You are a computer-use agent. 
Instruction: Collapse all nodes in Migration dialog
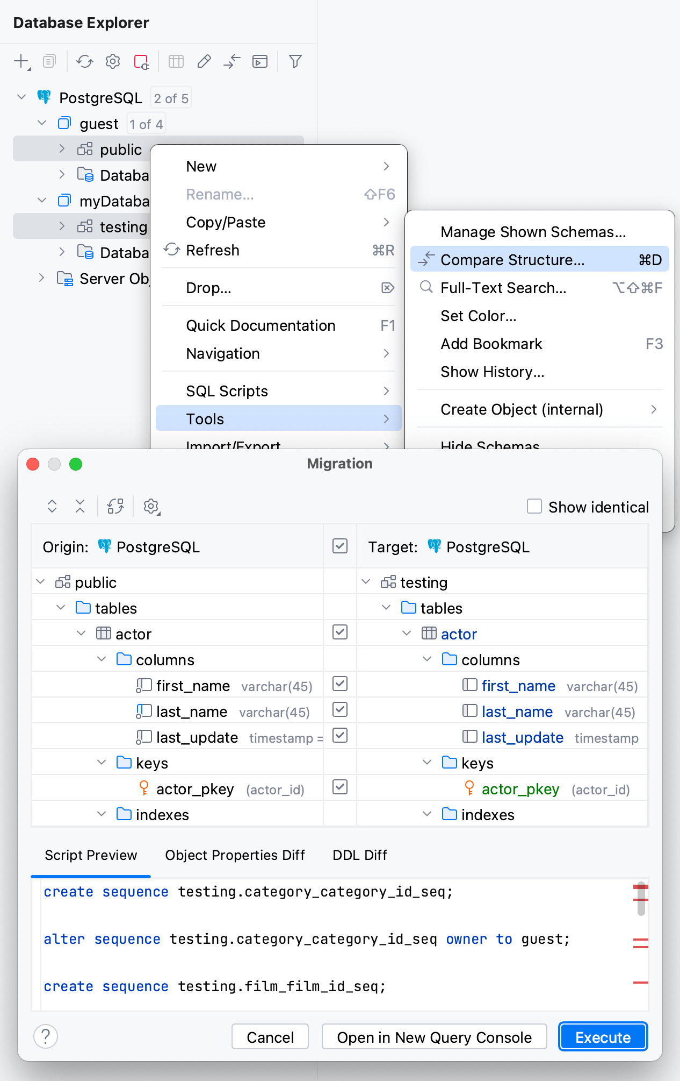(80, 506)
